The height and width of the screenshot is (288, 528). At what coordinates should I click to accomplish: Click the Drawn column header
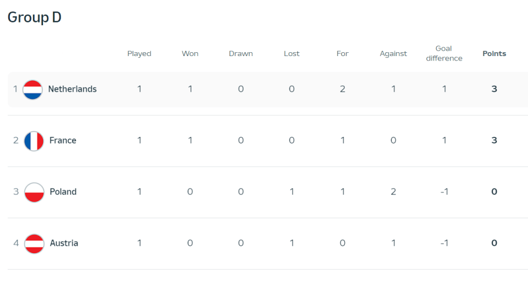[x=241, y=53]
